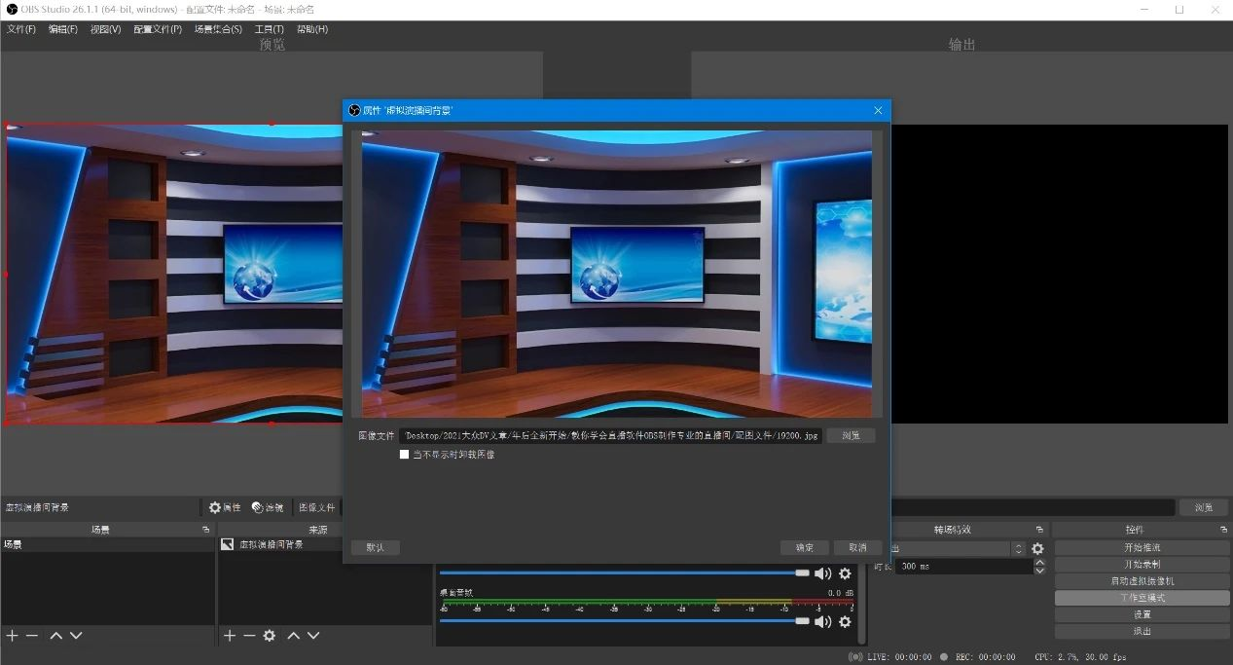1233x665 pixels.
Task: Click 浏览 button in the properties dialog
Action: click(851, 435)
